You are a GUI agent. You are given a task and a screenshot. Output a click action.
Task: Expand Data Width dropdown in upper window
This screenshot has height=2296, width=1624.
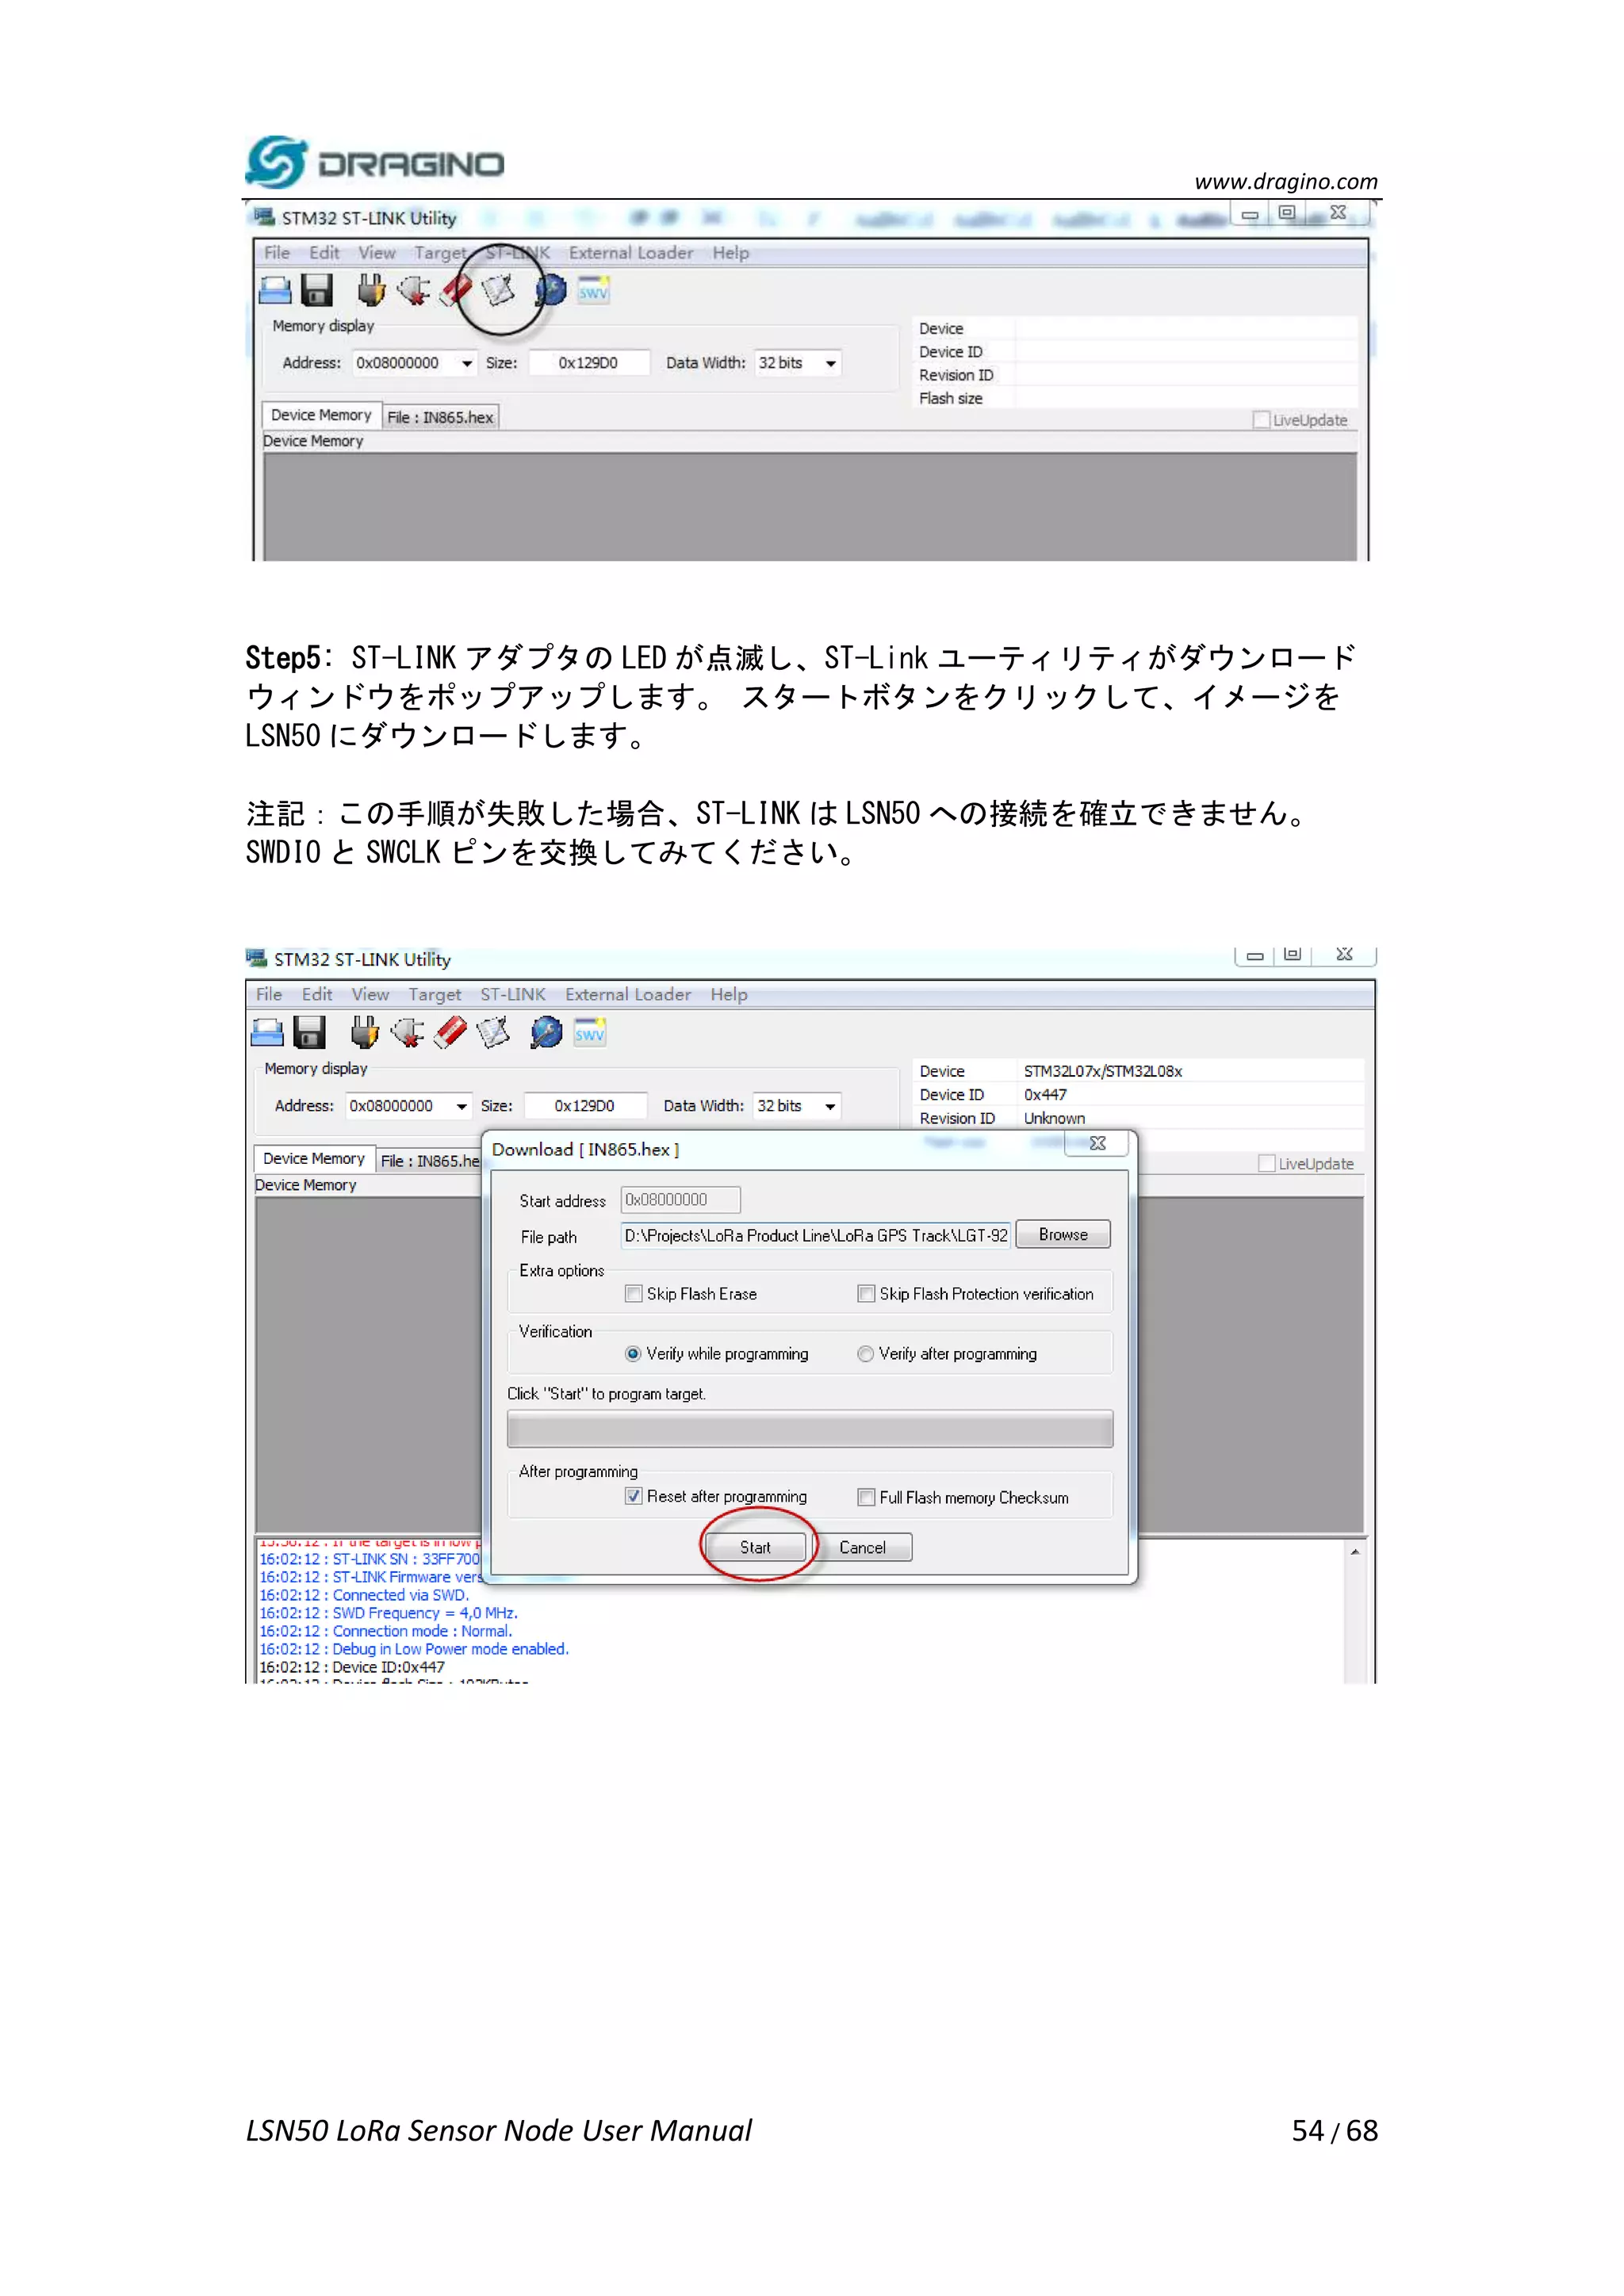tap(830, 363)
